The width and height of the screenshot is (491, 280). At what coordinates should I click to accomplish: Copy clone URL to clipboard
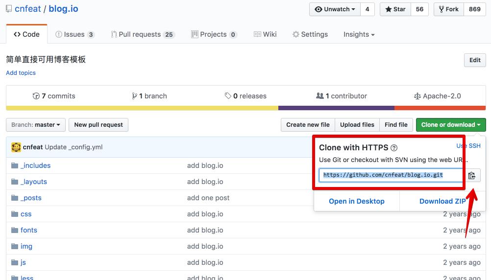(x=471, y=176)
